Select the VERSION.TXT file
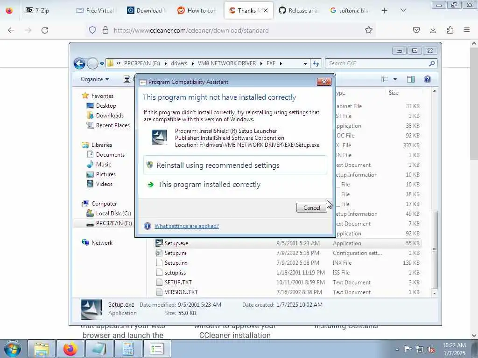This screenshot has height=358, width=478. click(181, 292)
